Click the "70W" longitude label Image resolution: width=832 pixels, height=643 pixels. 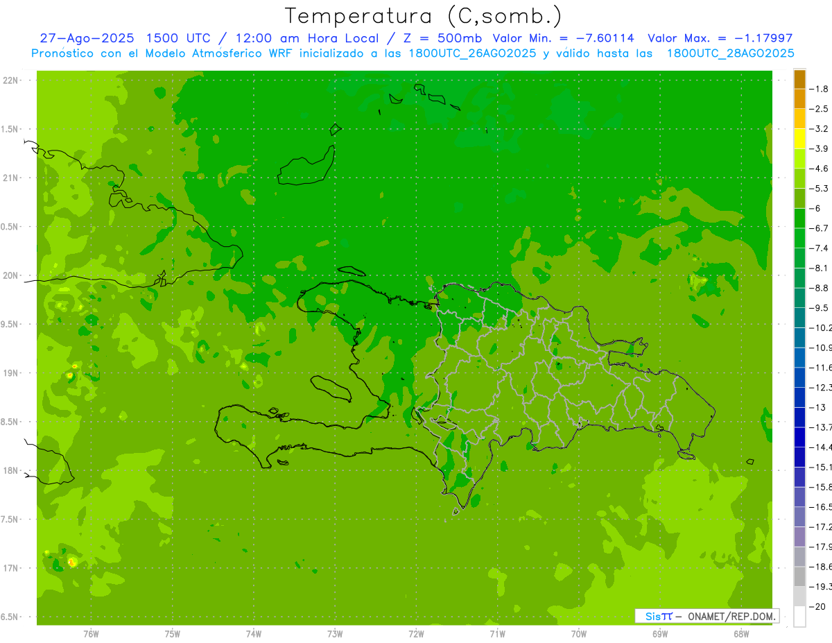(579, 633)
